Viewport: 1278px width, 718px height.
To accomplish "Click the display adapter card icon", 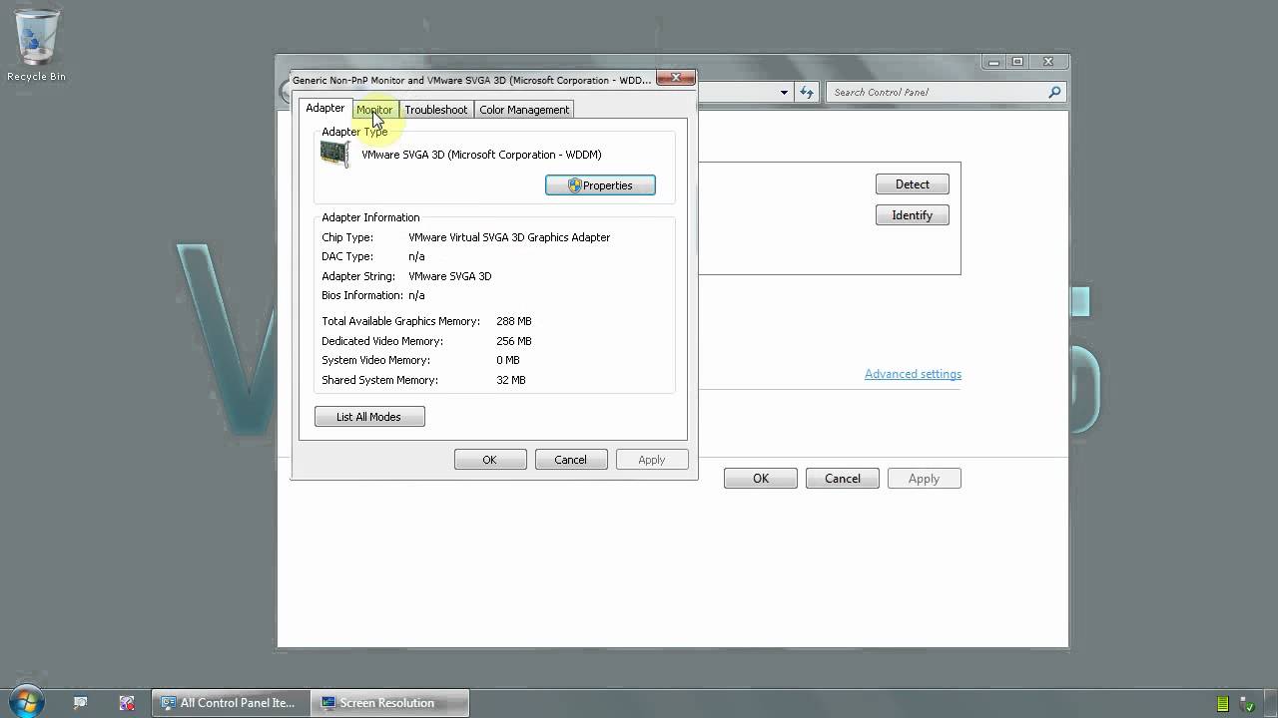I will (335, 154).
